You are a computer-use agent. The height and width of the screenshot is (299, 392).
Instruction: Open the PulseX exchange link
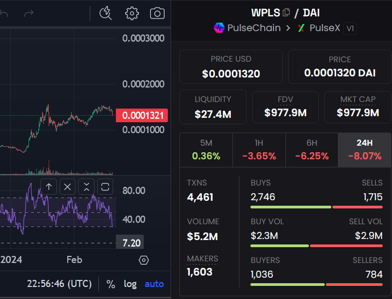point(325,28)
